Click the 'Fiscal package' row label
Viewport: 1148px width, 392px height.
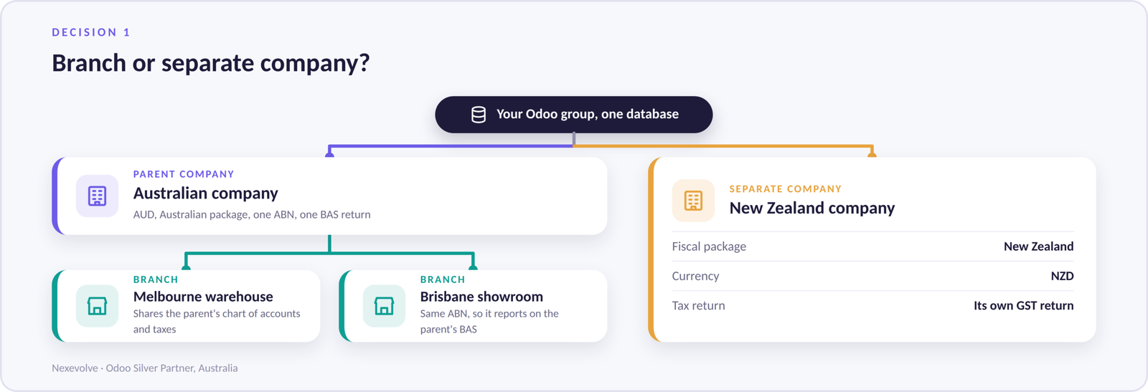[x=709, y=247]
